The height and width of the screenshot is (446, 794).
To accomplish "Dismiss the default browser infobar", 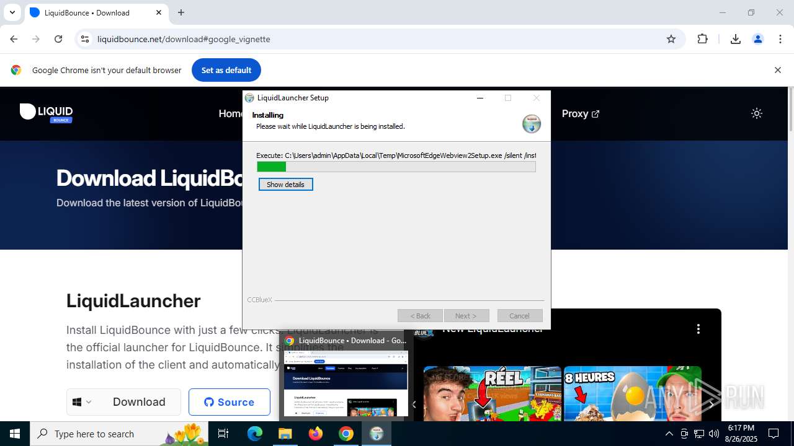I will coord(778,70).
